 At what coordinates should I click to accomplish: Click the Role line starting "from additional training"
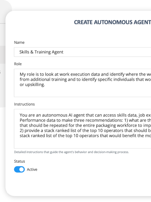pyautogui.click(x=83, y=79)
